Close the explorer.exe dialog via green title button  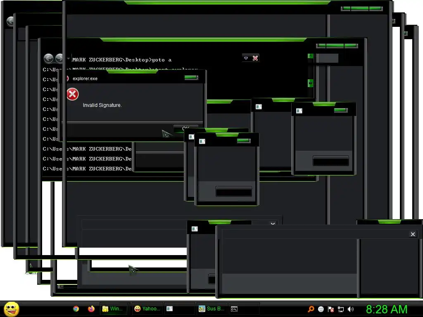(x=191, y=78)
